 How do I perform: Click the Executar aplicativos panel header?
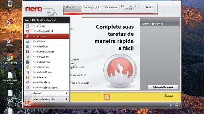(160, 24)
